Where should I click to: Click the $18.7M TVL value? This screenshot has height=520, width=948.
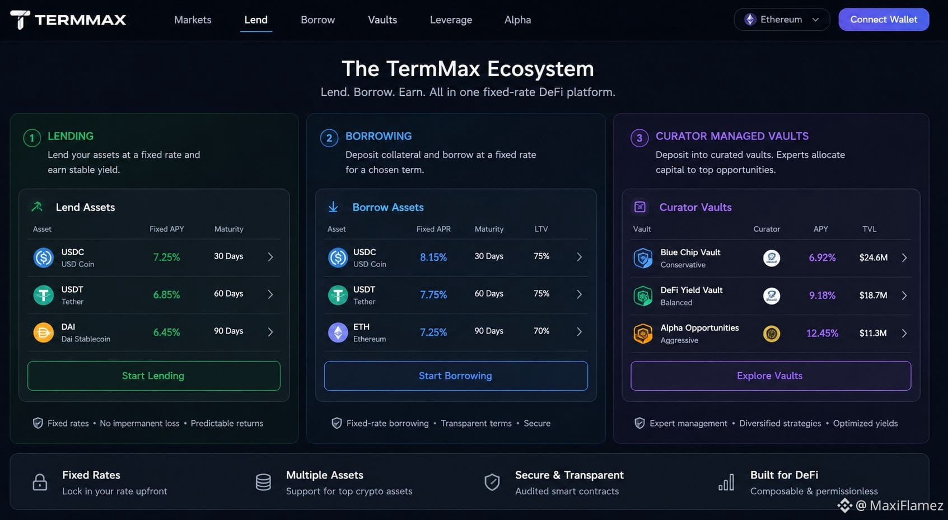(874, 296)
